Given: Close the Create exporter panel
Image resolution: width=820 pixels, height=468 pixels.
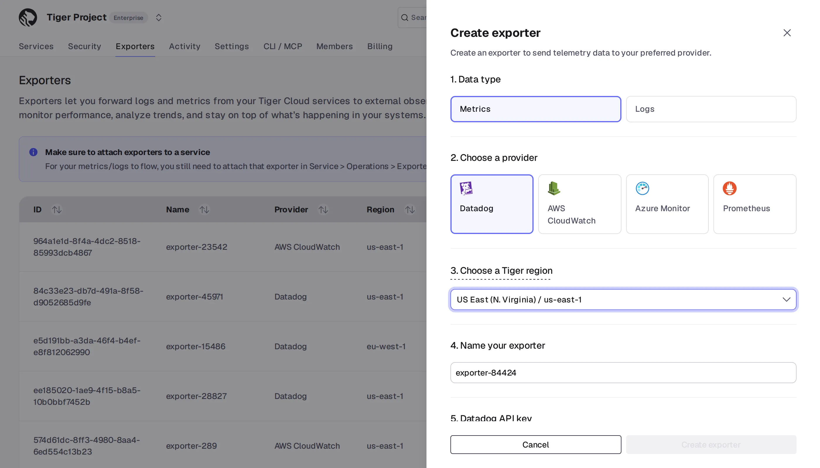Looking at the screenshot, I should tap(787, 33).
